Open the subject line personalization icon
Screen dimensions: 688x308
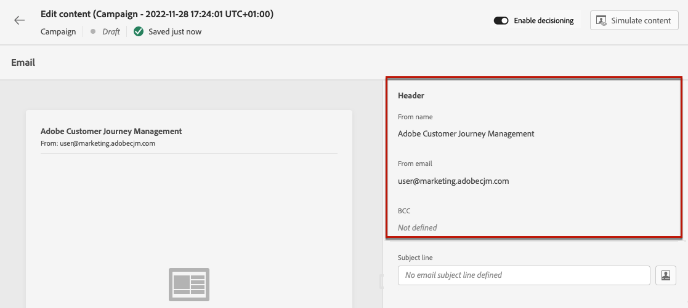[666, 275]
